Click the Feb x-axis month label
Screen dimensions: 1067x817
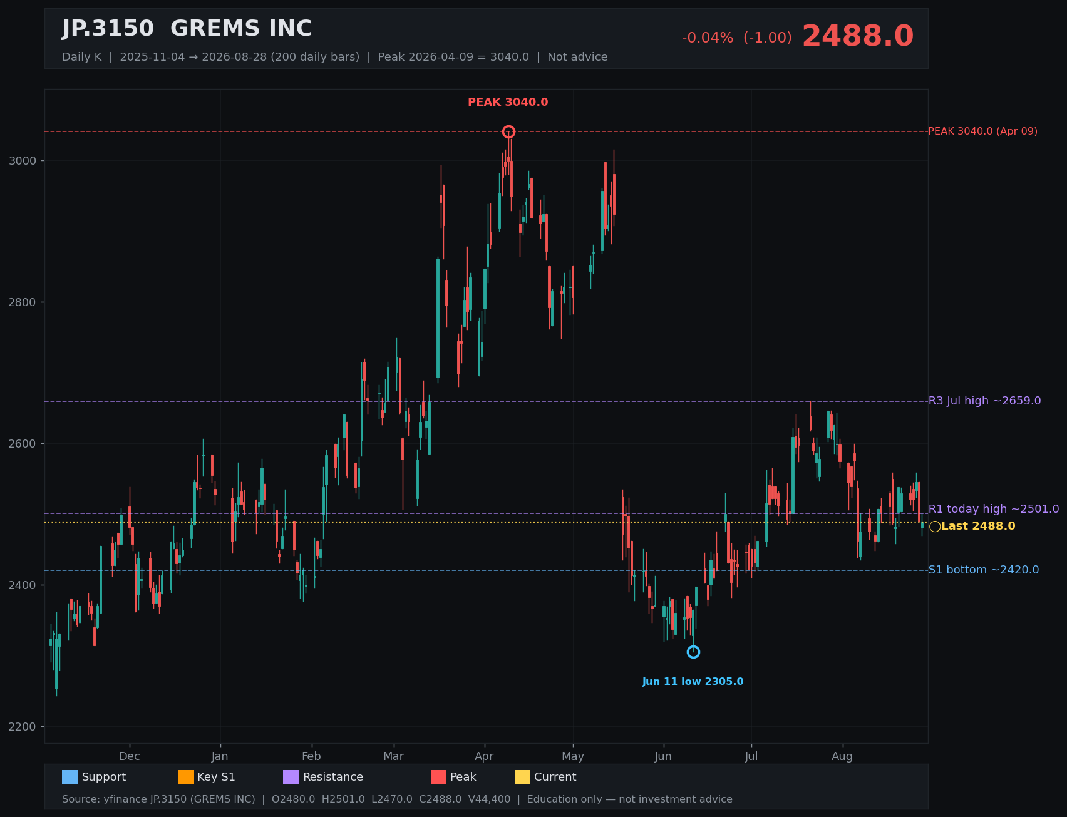tap(311, 756)
